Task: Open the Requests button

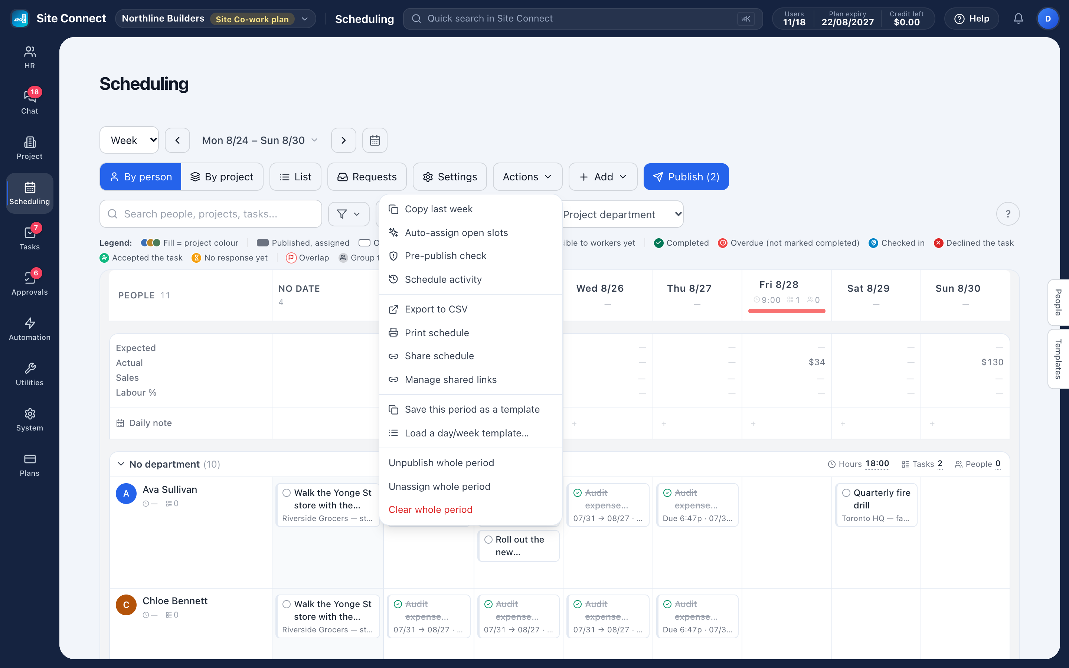Action: click(x=367, y=177)
